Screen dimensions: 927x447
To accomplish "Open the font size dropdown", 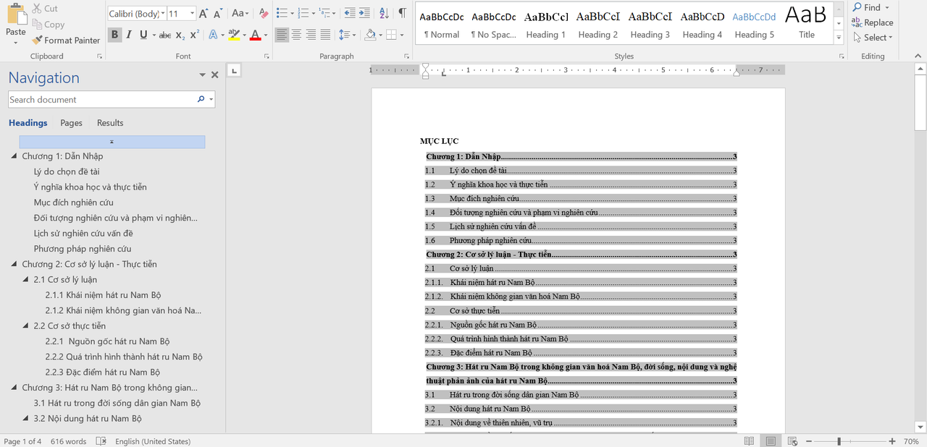I will (x=192, y=14).
